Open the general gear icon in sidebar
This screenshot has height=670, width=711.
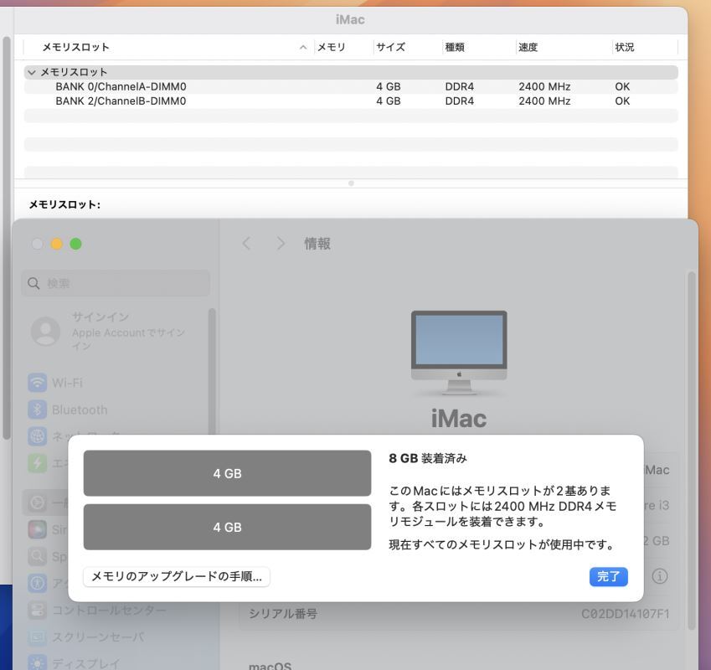37,502
